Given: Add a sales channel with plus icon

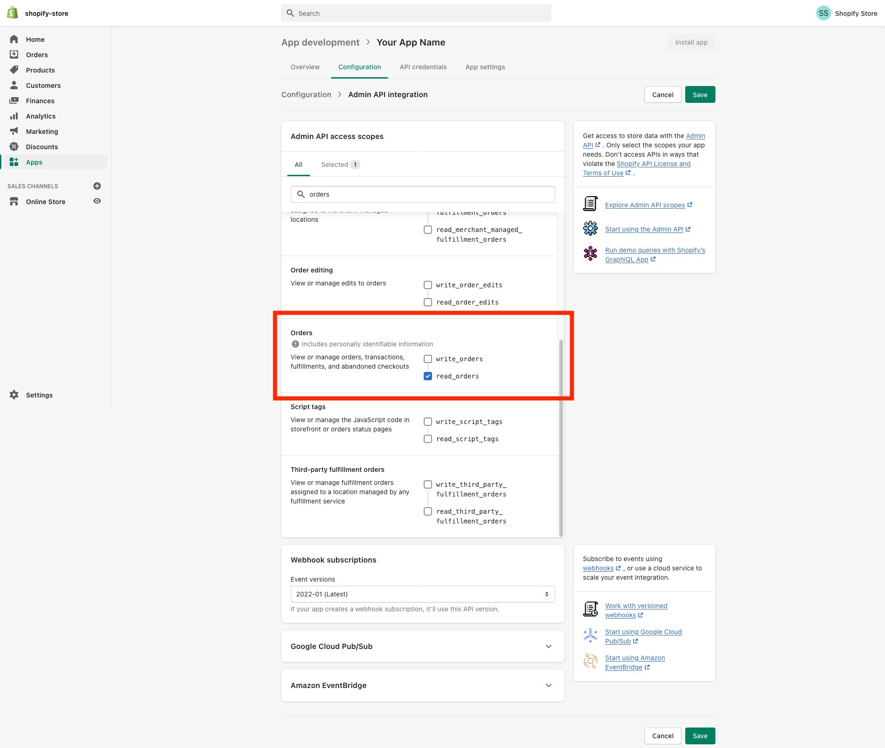Looking at the screenshot, I should coord(97,186).
